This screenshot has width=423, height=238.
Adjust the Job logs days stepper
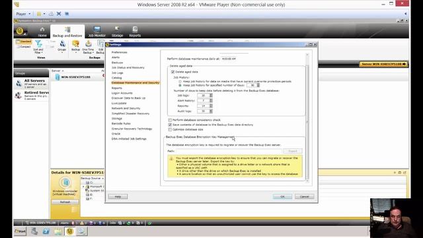click(x=211, y=95)
